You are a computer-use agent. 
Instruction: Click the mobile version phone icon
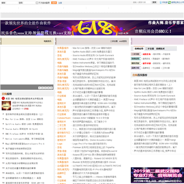[160, 3]
